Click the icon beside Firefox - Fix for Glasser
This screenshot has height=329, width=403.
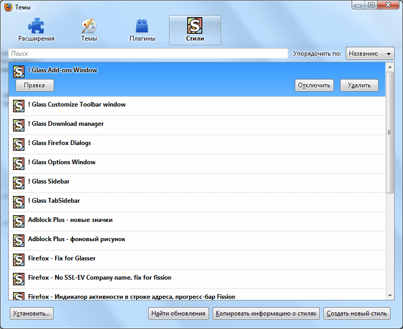pos(19,259)
